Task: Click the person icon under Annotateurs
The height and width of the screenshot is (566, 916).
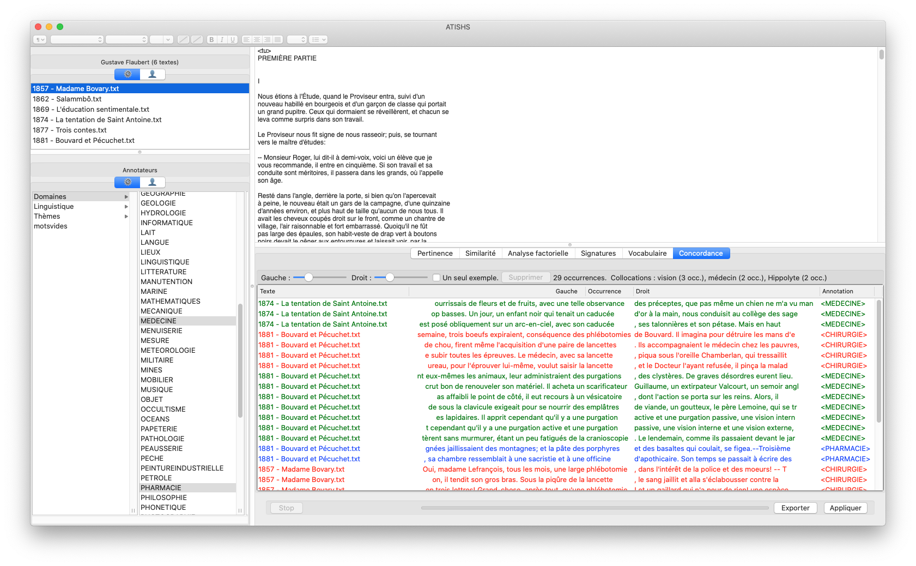Action: (153, 182)
